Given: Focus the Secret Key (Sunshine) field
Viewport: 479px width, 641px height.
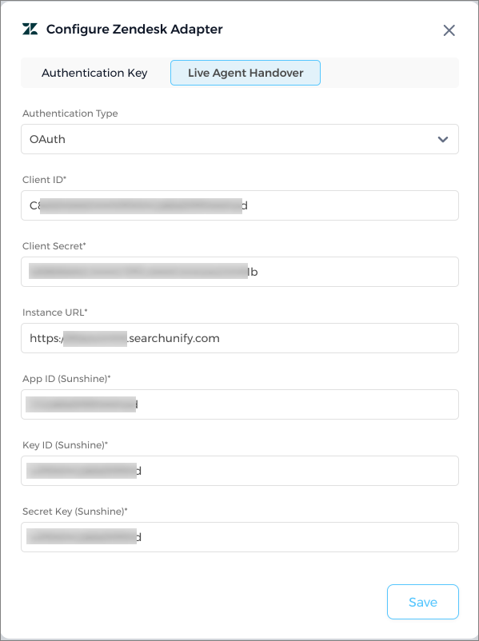Looking at the screenshot, I should point(240,537).
